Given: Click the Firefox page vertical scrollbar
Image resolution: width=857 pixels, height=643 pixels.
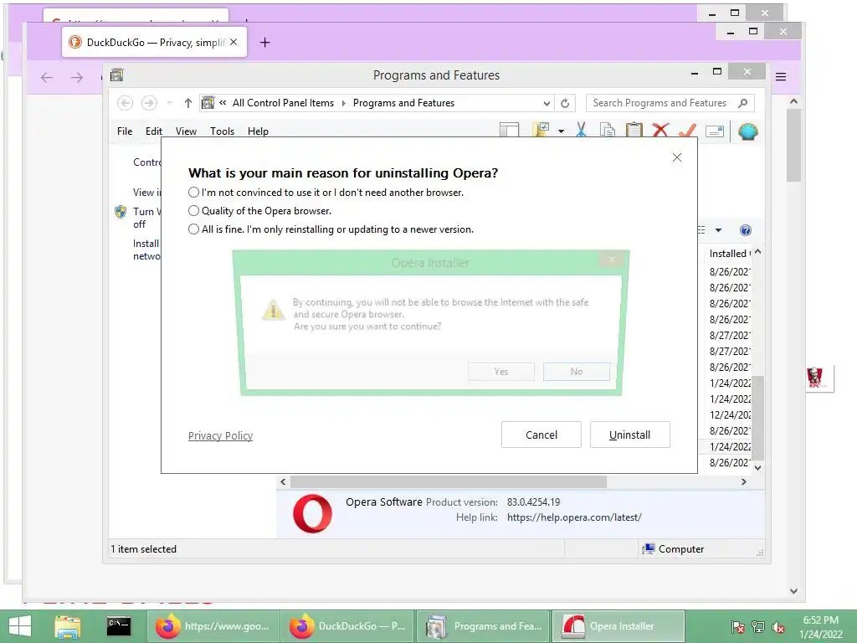Looking at the screenshot, I should (x=793, y=145).
